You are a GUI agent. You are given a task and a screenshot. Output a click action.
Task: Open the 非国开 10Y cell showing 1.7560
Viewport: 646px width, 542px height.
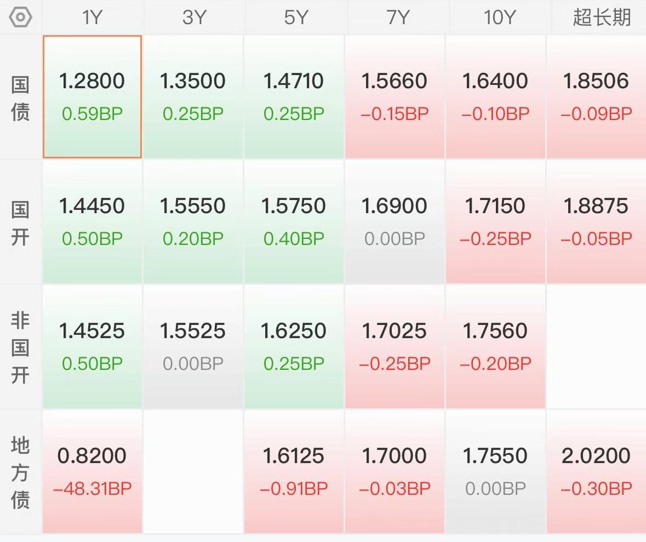point(495,347)
